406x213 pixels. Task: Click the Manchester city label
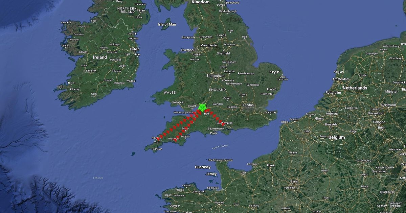[209, 45]
